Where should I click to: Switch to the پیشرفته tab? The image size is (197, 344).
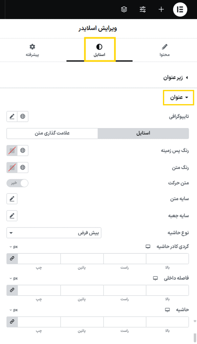point(32,49)
